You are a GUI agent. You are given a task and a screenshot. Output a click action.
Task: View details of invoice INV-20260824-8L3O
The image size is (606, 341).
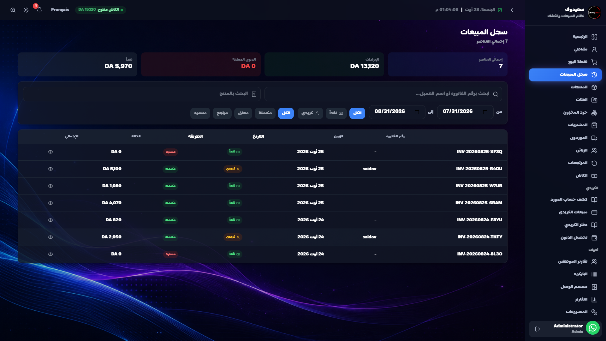(x=50, y=254)
